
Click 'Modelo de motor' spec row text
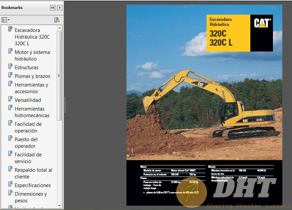[152, 170]
